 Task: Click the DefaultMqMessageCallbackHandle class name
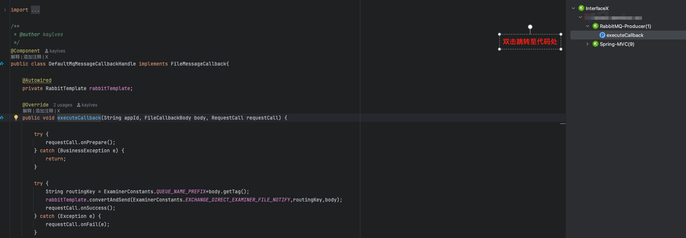[92, 64]
